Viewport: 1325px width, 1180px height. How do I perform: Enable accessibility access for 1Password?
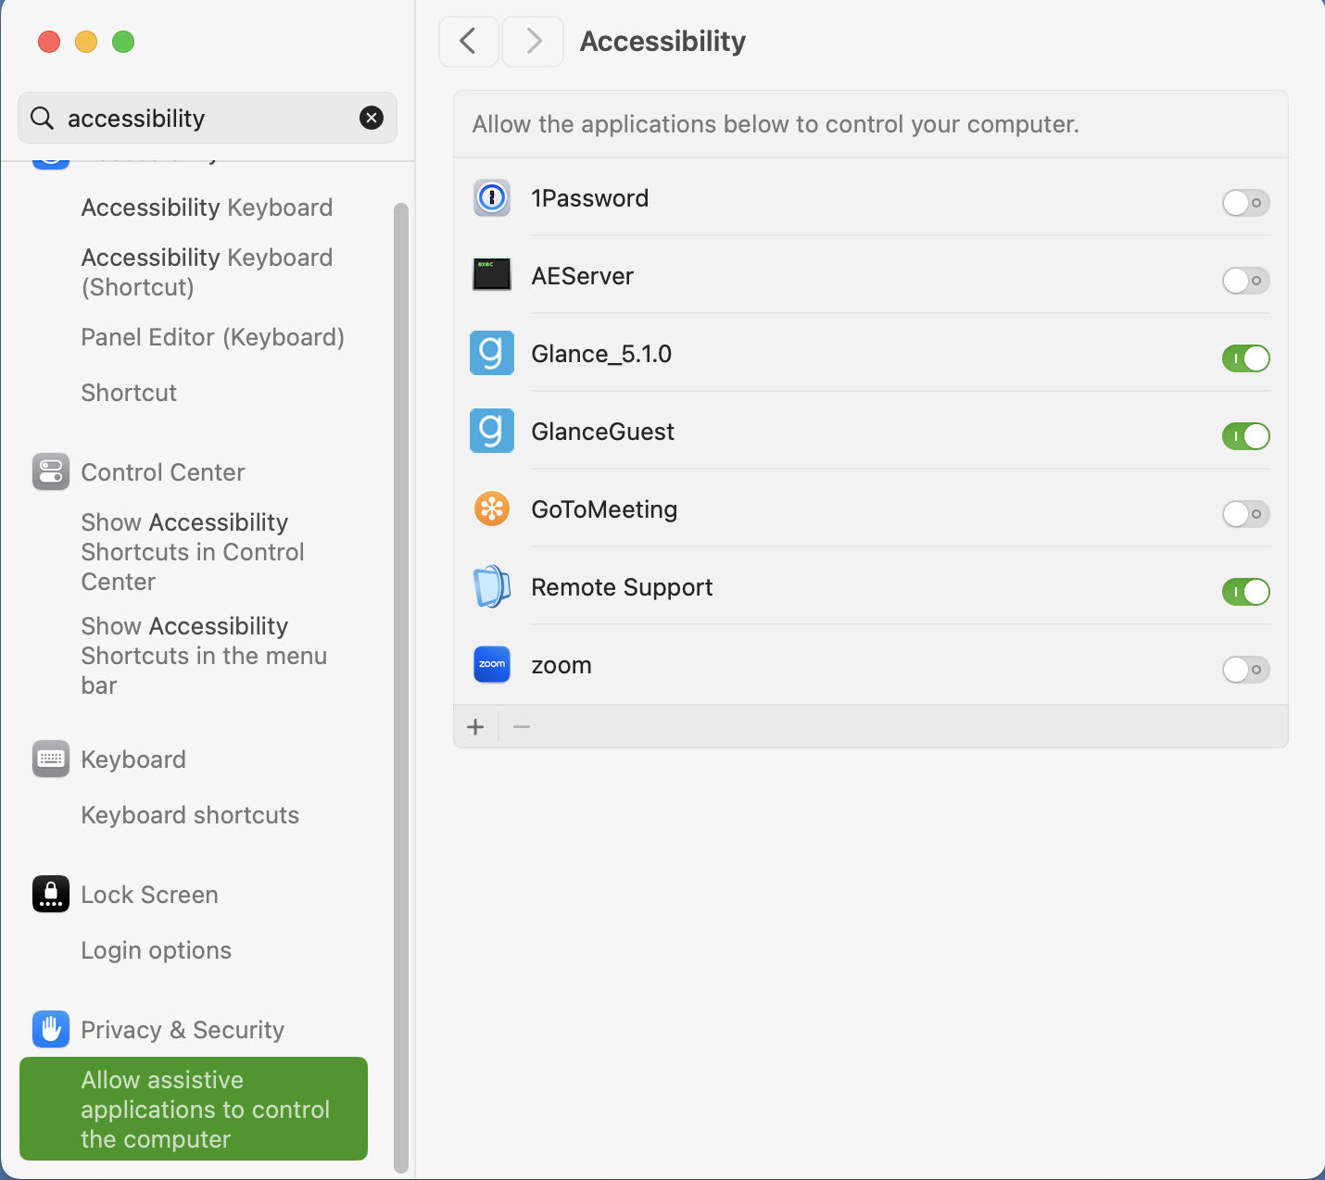pos(1245,203)
